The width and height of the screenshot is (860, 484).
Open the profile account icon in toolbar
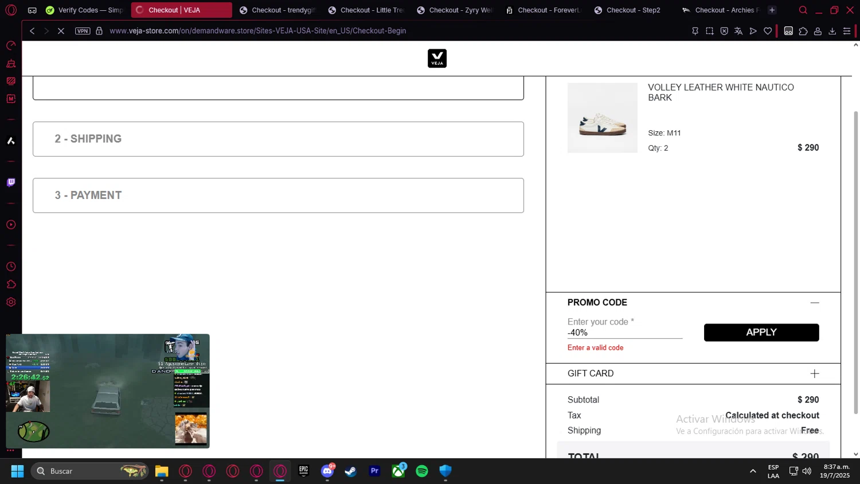point(818,31)
